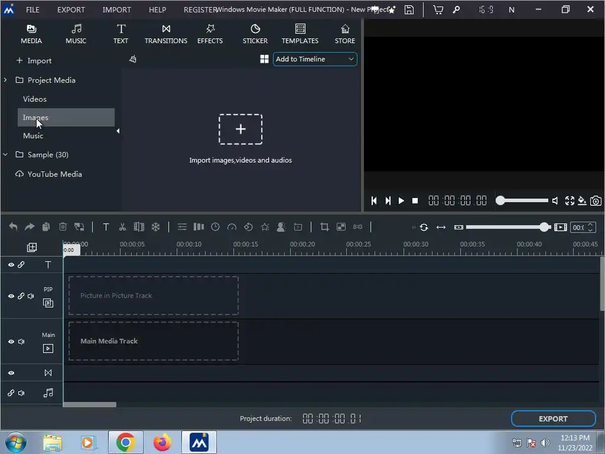Open the FILE menu
This screenshot has height=454, width=605.
coord(33,9)
